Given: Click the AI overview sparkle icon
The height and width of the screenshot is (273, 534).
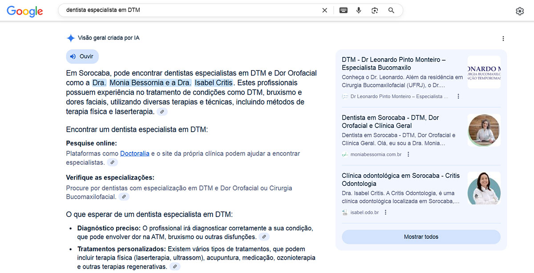Looking at the screenshot, I should click(x=70, y=38).
